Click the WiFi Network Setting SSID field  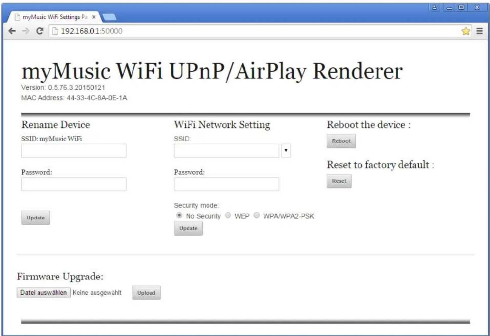[x=226, y=151]
